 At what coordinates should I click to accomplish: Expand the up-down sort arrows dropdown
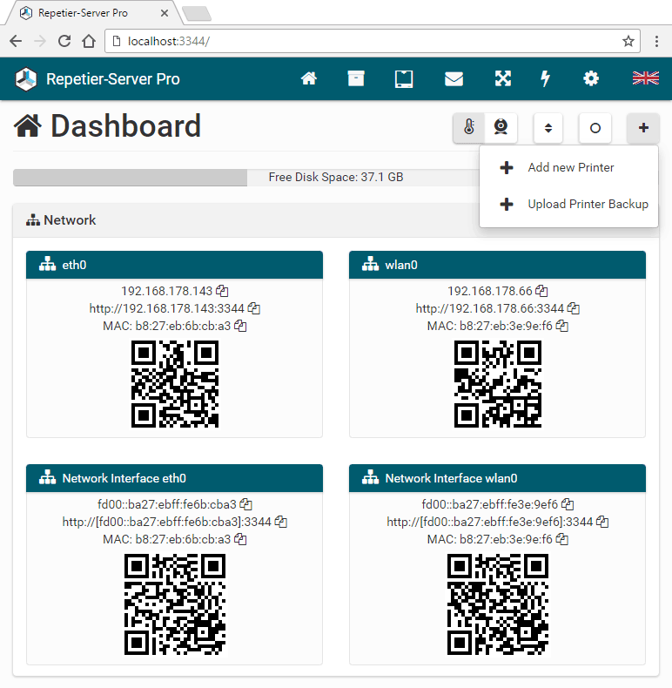tap(548, 128)
